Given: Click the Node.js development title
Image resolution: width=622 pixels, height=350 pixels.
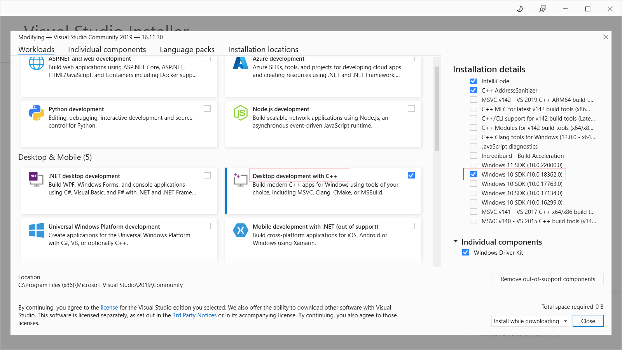Looking at the screenshot, I should [281, 109].
